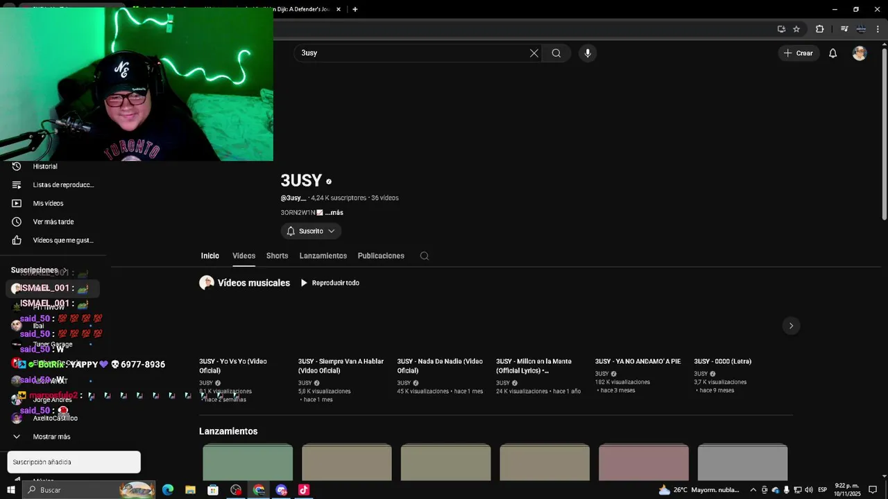Screen dimensions: 888x499
Task: Open video 3USY - Nada De Nadie
Action: click(x=440, y=366)
